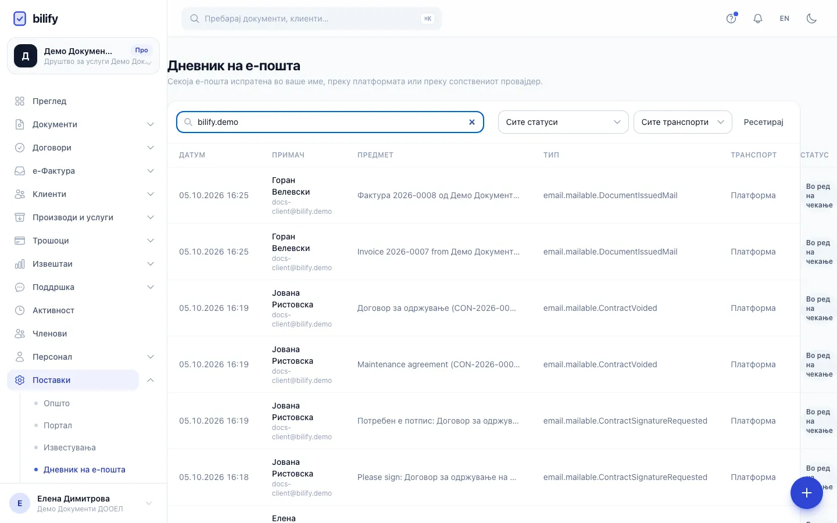Click the Персонал person icon
Viewport: 837px width, 523px height.
(x=20, y=357)
